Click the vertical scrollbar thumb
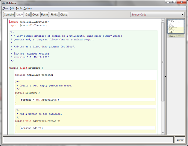 163,62
